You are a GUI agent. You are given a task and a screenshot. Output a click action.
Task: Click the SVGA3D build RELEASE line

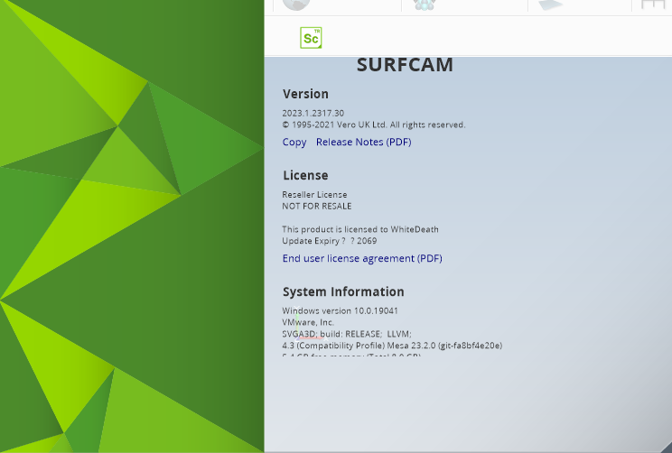coord(347,333)
